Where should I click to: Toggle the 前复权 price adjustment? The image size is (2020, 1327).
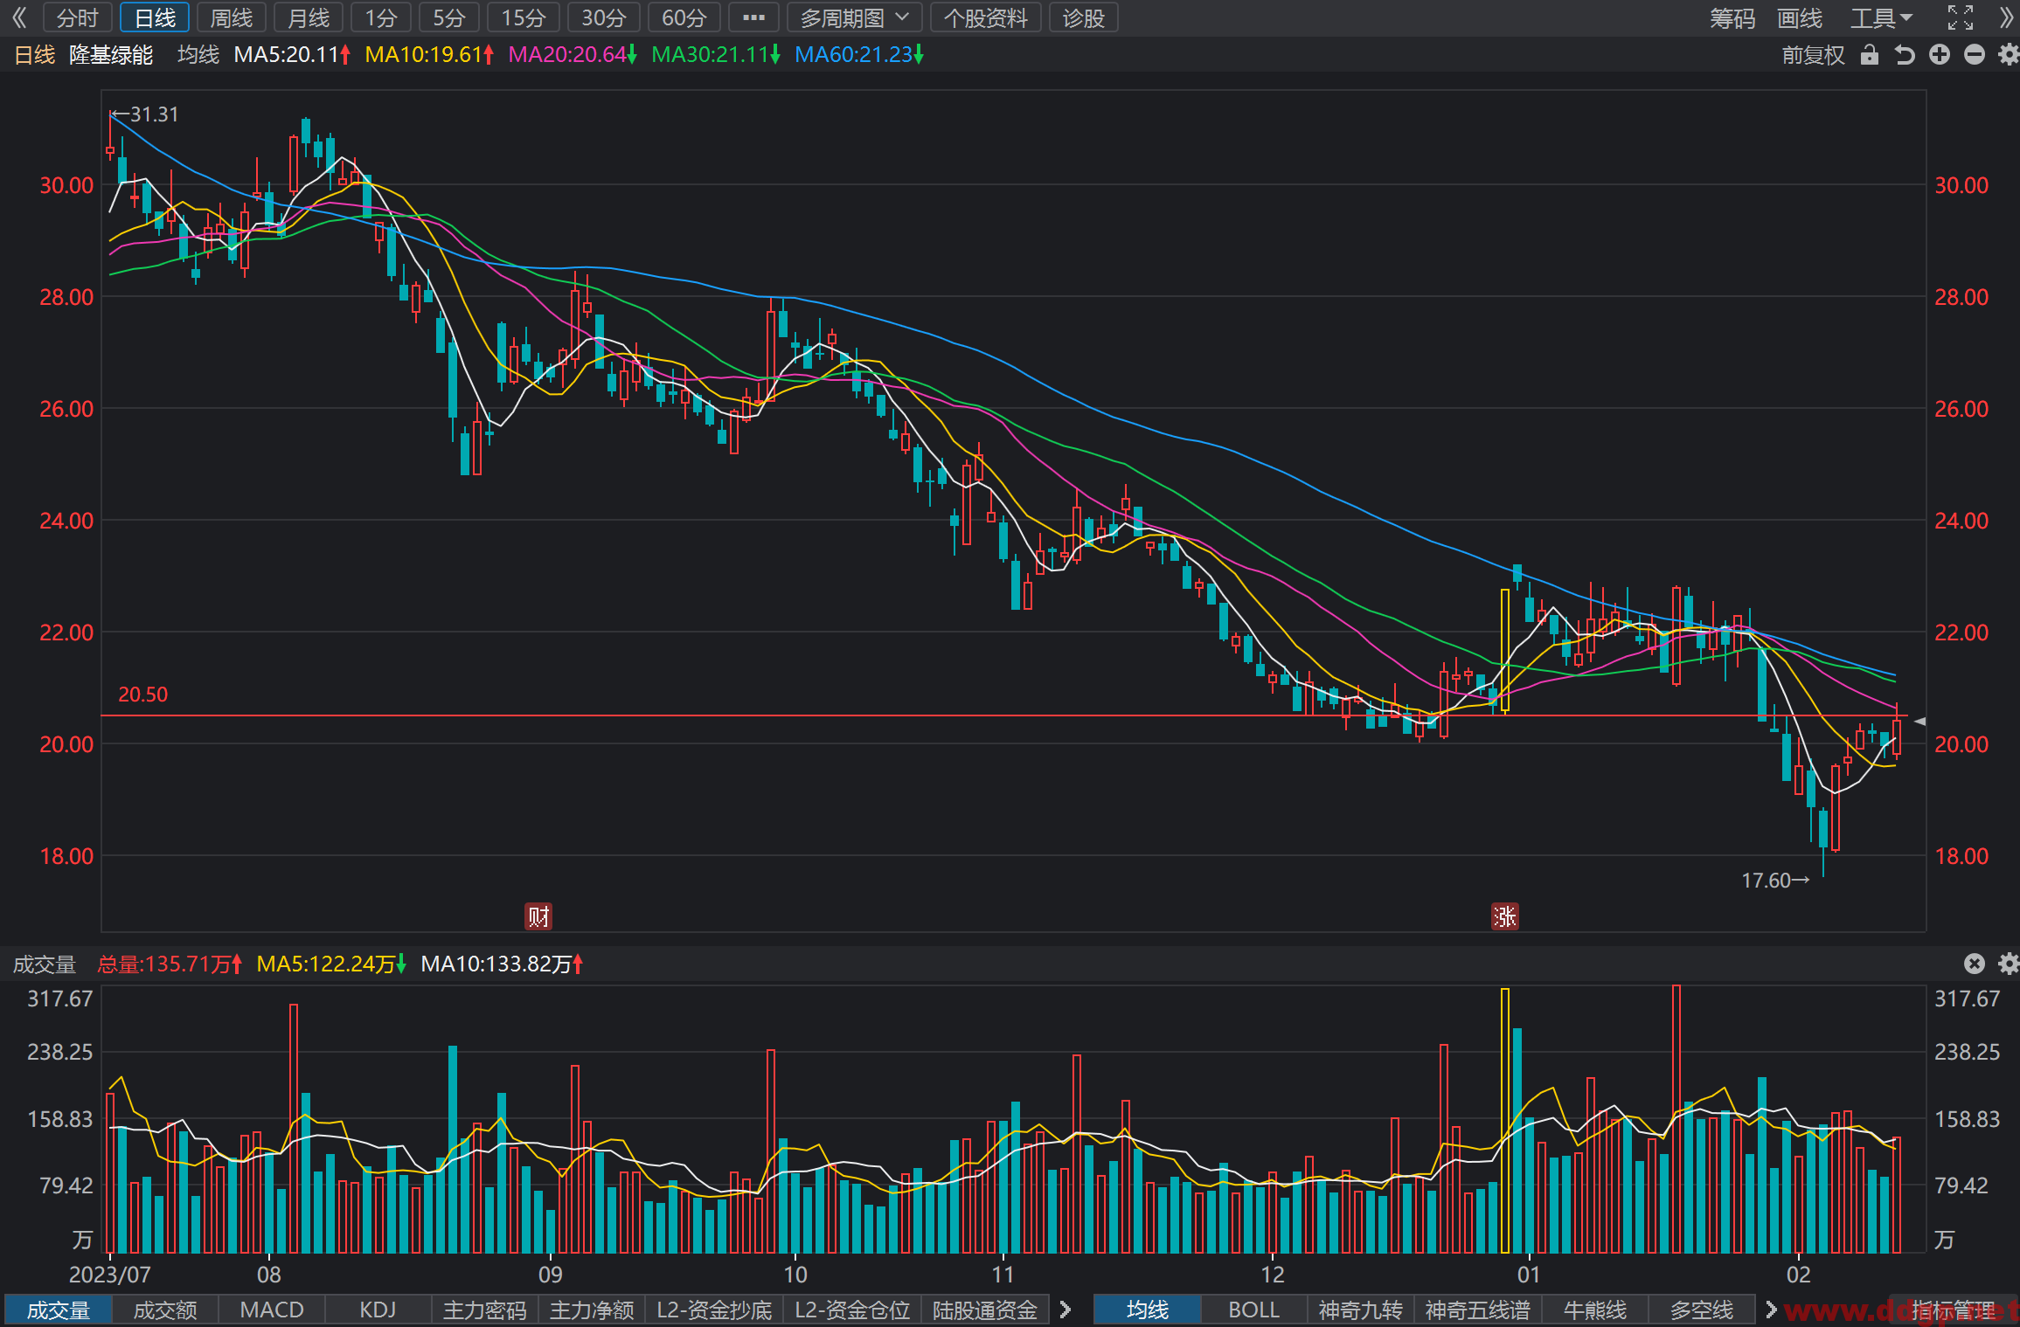coord(1813,55)
